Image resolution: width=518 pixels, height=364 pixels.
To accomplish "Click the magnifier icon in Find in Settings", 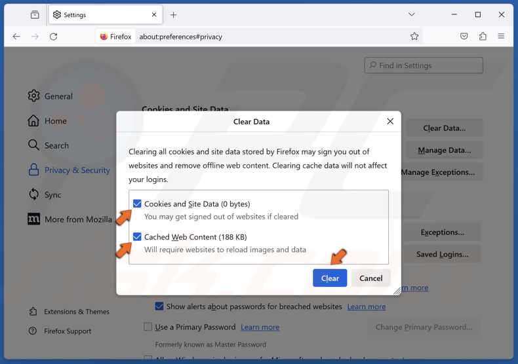I will [372, 65].
